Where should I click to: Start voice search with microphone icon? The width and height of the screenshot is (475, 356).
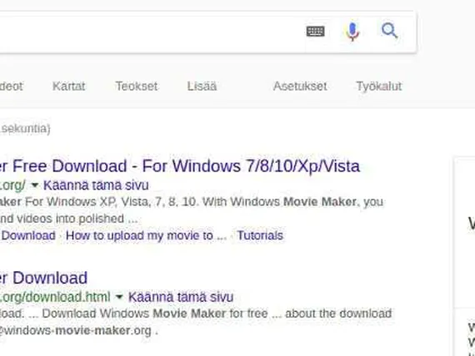[352, 32]
